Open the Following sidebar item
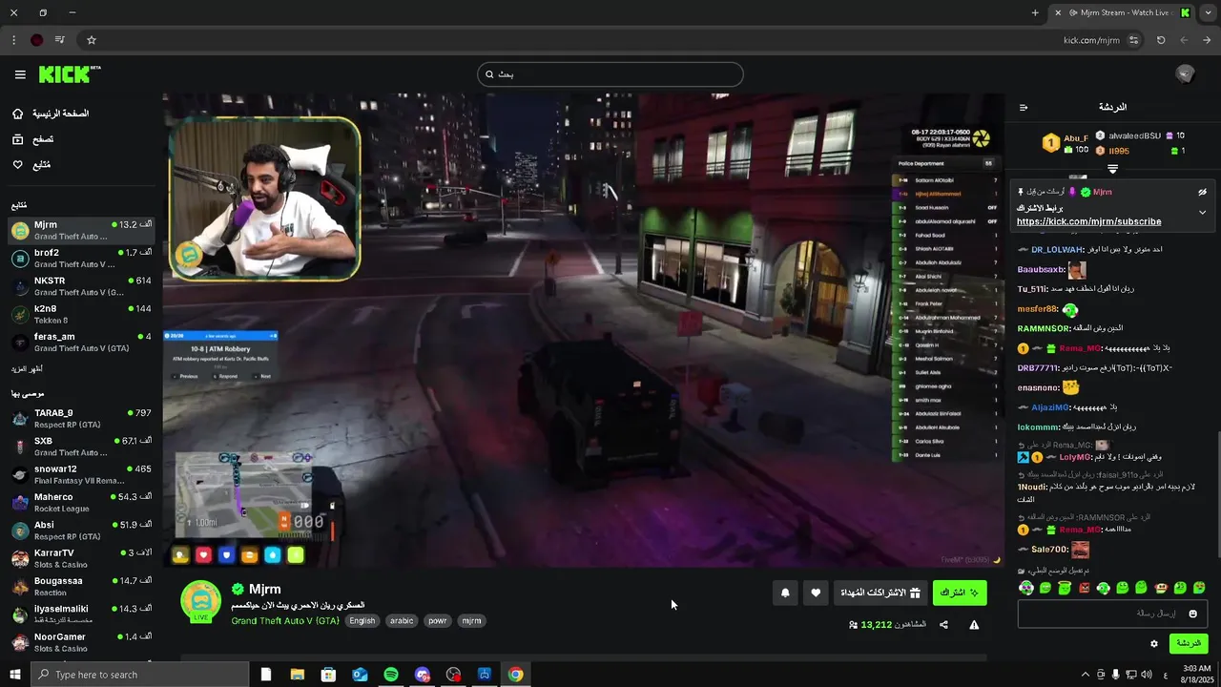 coord(31,165)
